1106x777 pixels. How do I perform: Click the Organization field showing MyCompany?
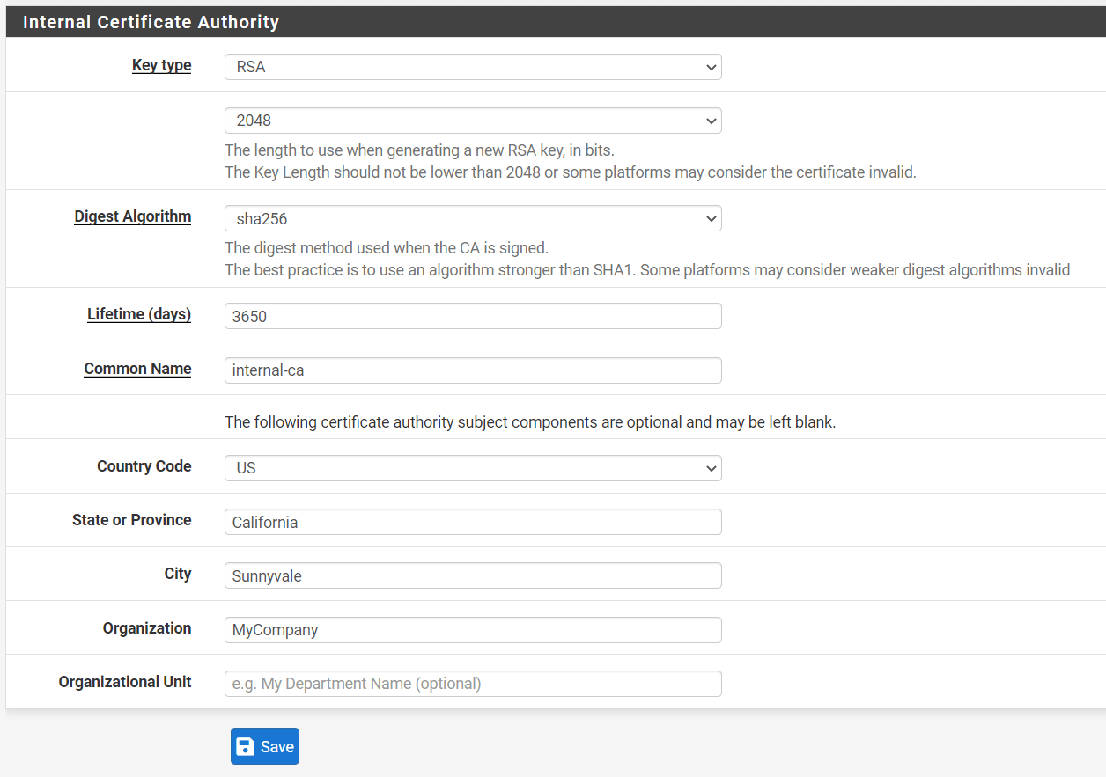point(473,630)
